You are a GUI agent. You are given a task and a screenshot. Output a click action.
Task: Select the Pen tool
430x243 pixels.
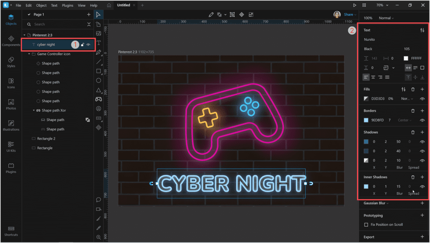point(98,52)
